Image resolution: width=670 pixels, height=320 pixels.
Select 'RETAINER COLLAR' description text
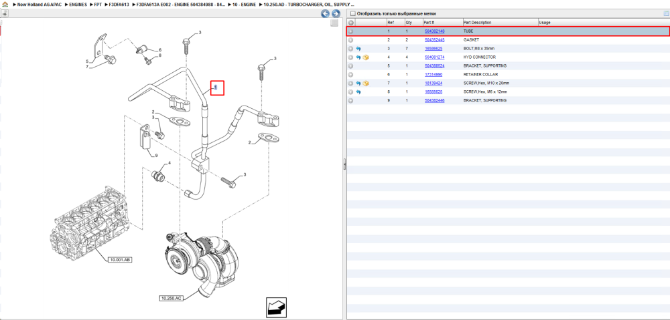click(480, 75)
